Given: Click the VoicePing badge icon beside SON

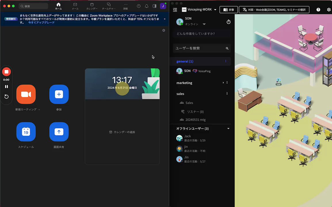Looking at the screenshot, I should click(x=195, y=71).
